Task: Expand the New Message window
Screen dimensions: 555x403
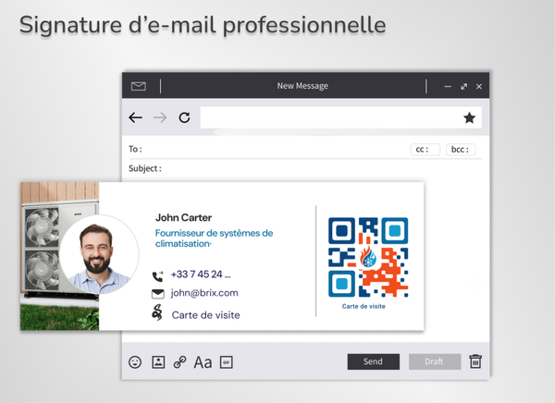Action: point(463,86)
